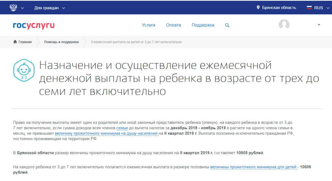332x181 pixels.
Task: Click the home icon in the breadcrumb
Action: pos(15,42)
